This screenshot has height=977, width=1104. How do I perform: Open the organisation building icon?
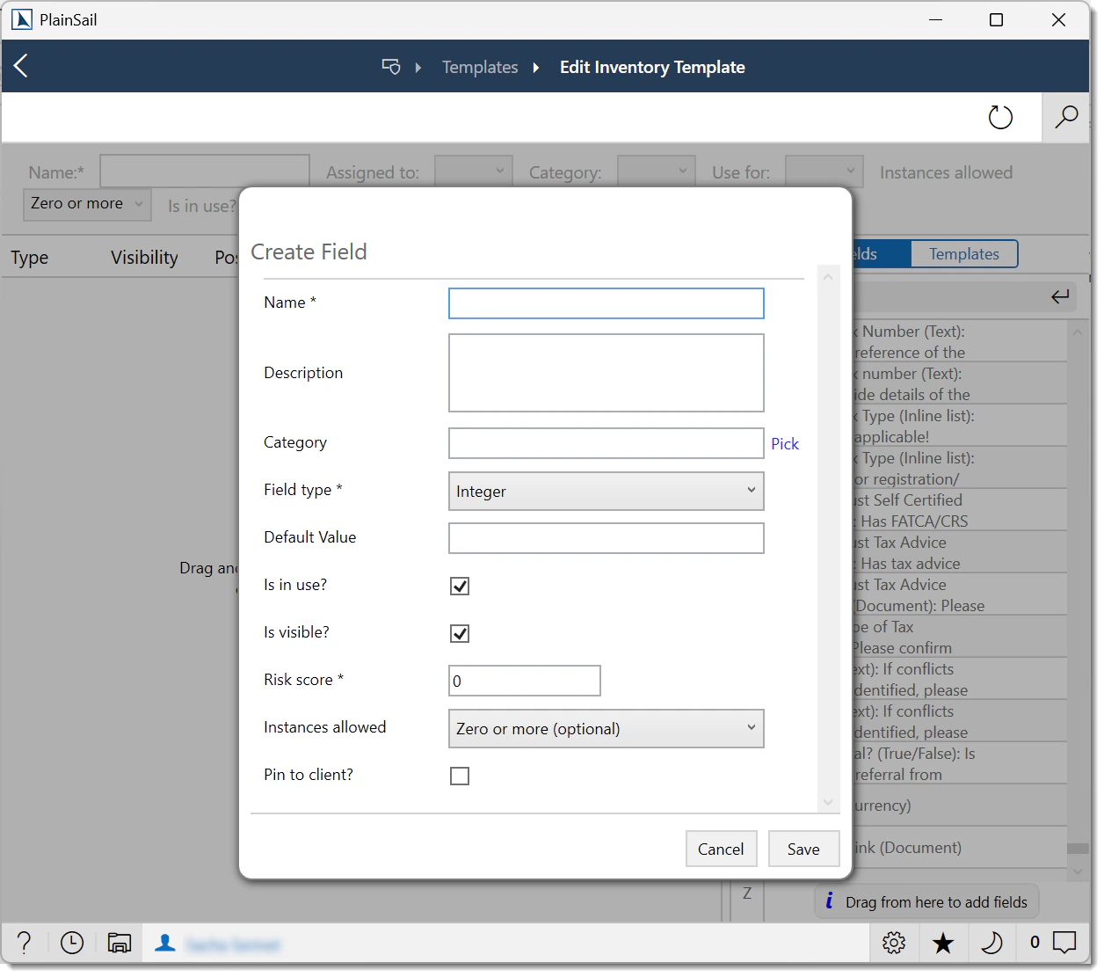point(120,944)
